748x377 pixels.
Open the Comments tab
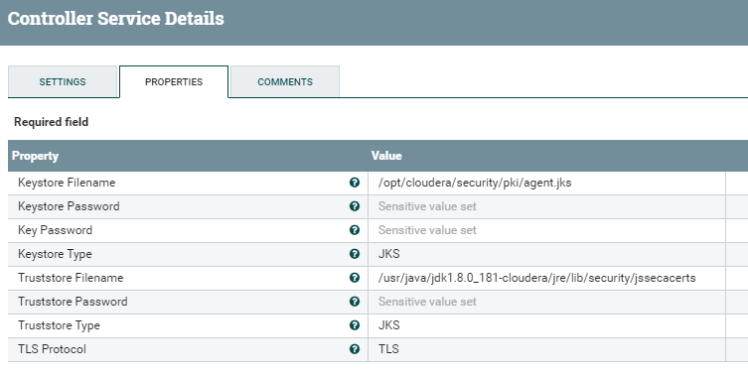[285, 81]
